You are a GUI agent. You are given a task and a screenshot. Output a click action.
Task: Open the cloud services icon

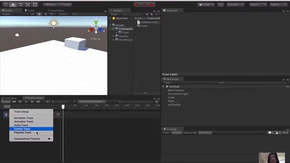click(221, 5)
